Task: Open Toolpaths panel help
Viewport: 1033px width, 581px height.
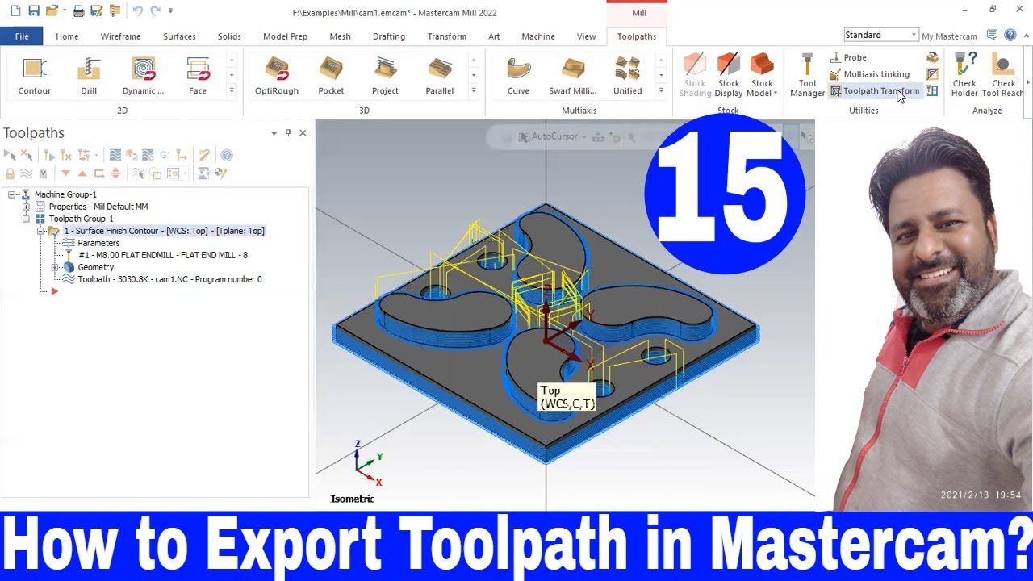Action: click(x=227, y=155)
